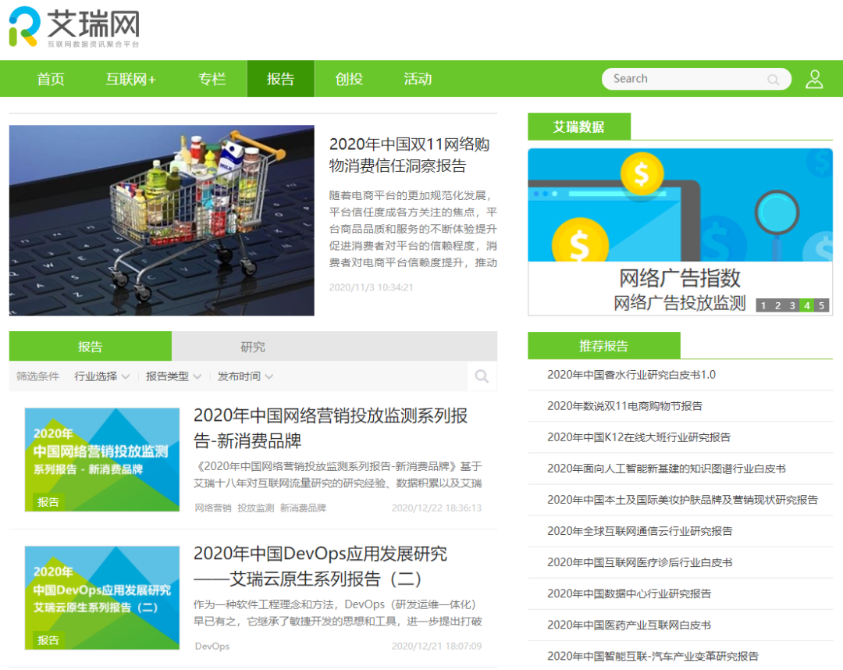The image size is (843, 670).
Task: Open the 创投 navigation menu item
Action: pyautogui.click(x=348, y=79)
